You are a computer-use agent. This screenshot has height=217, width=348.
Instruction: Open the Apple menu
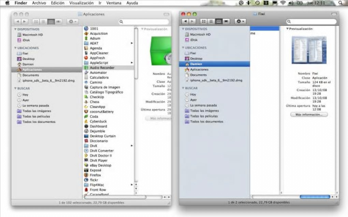7,3
